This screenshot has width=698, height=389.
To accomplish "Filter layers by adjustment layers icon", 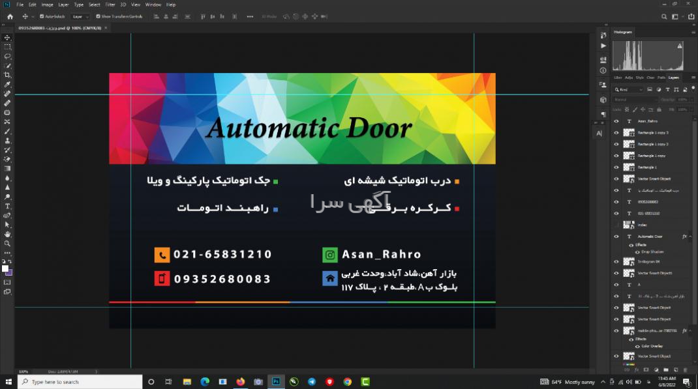I will tap(658, 90).
